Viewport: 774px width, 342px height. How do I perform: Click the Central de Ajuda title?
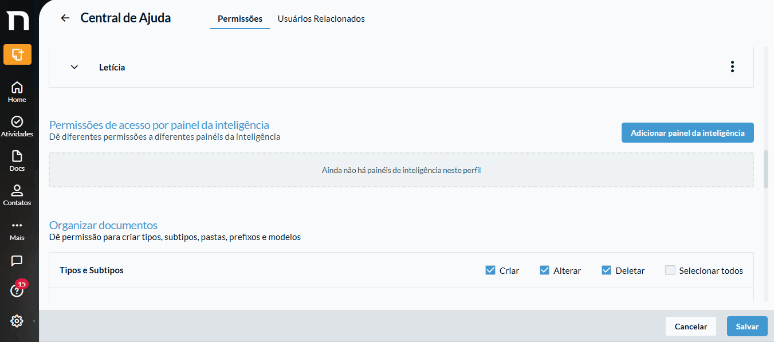click(125, 18)
